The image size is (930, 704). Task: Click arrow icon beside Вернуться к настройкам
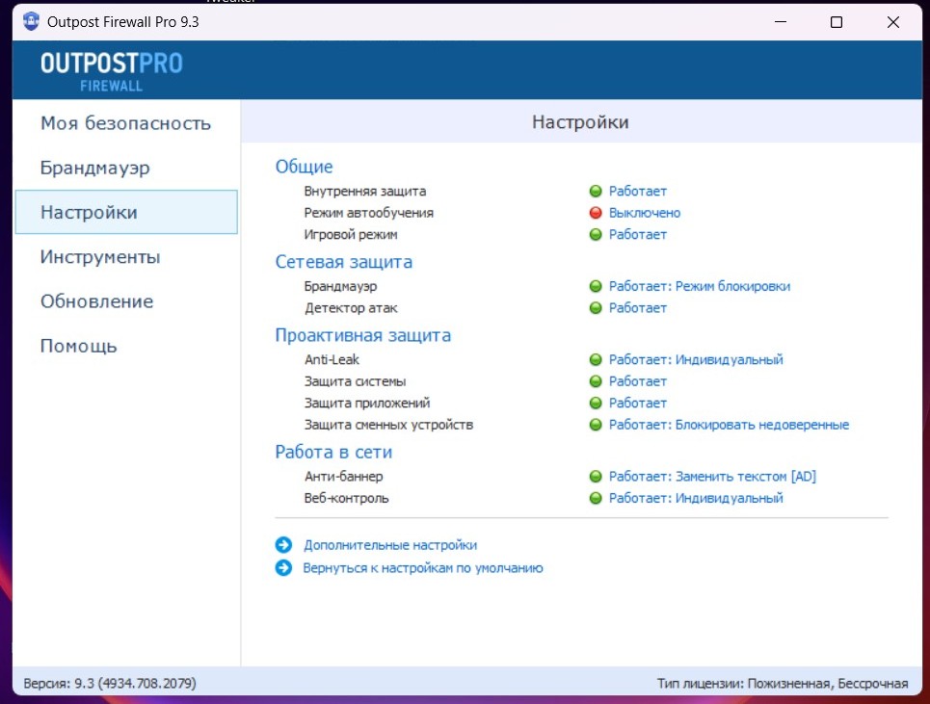(x=283, y=567)
